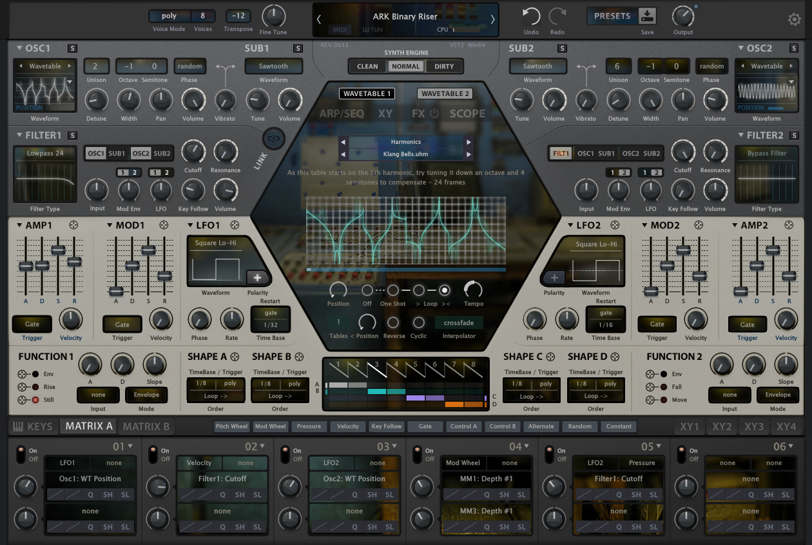The height and width of the screenshot is (545, 812).
Task: Click the LINK filter icon
Action: click(274, 138)
